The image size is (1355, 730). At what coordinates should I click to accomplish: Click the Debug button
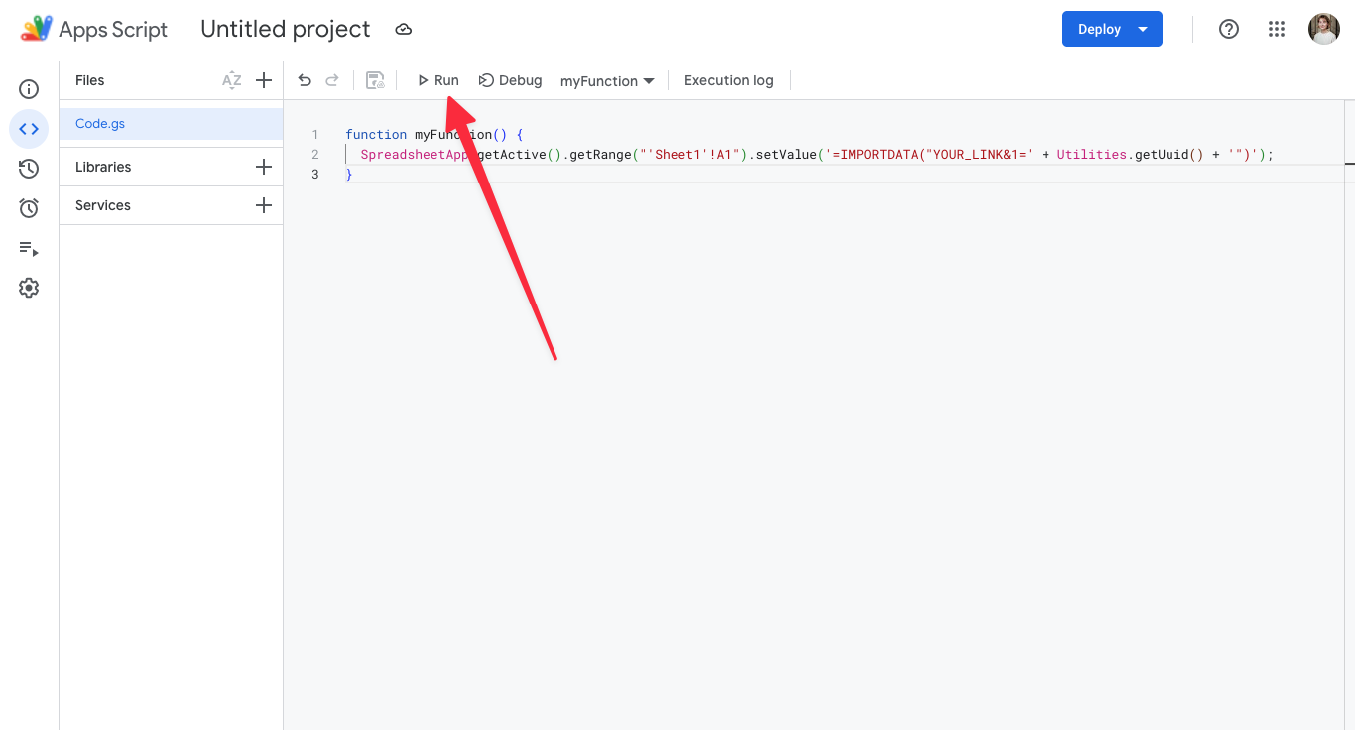510,80
